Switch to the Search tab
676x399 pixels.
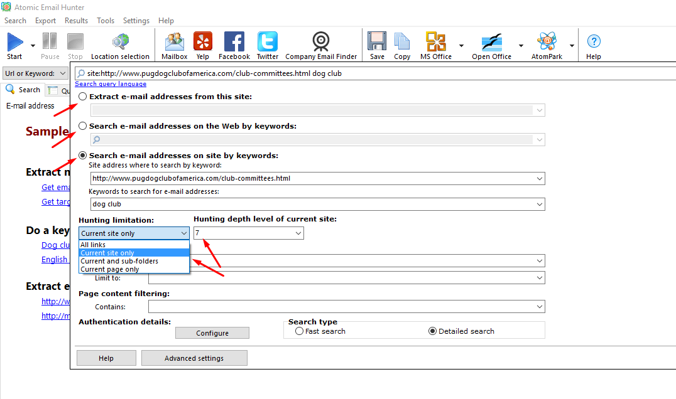(x=23, y=90)
